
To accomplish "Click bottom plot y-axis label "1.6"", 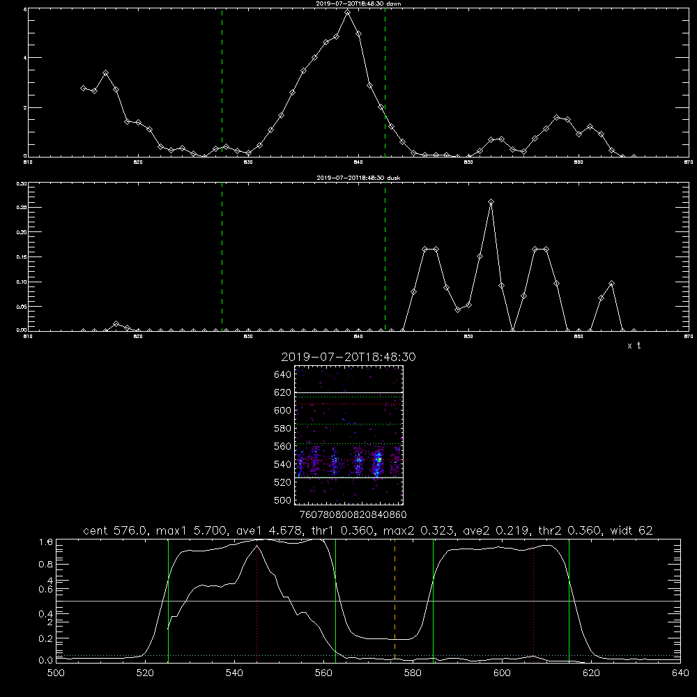I will (46, 542).
